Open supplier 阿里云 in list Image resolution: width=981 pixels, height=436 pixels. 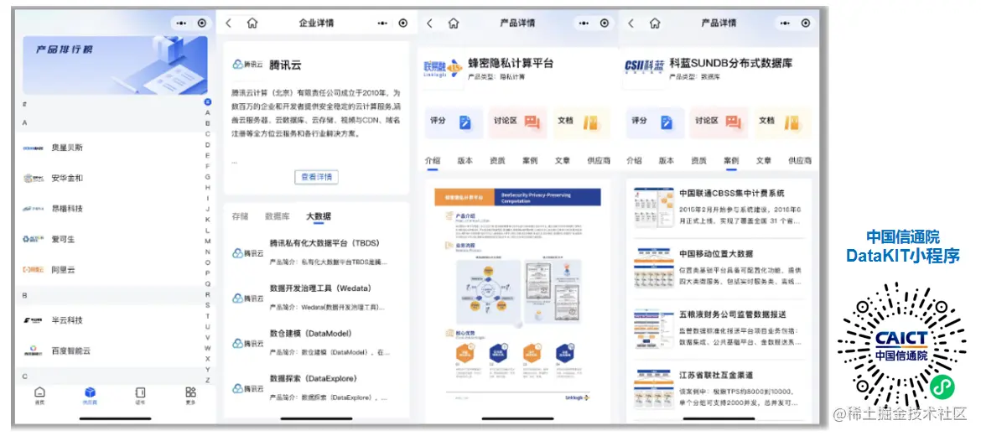click(110, 270)
